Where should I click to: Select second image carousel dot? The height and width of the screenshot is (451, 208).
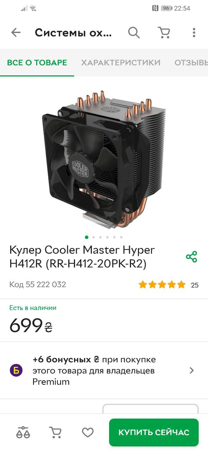click(94, 237)
